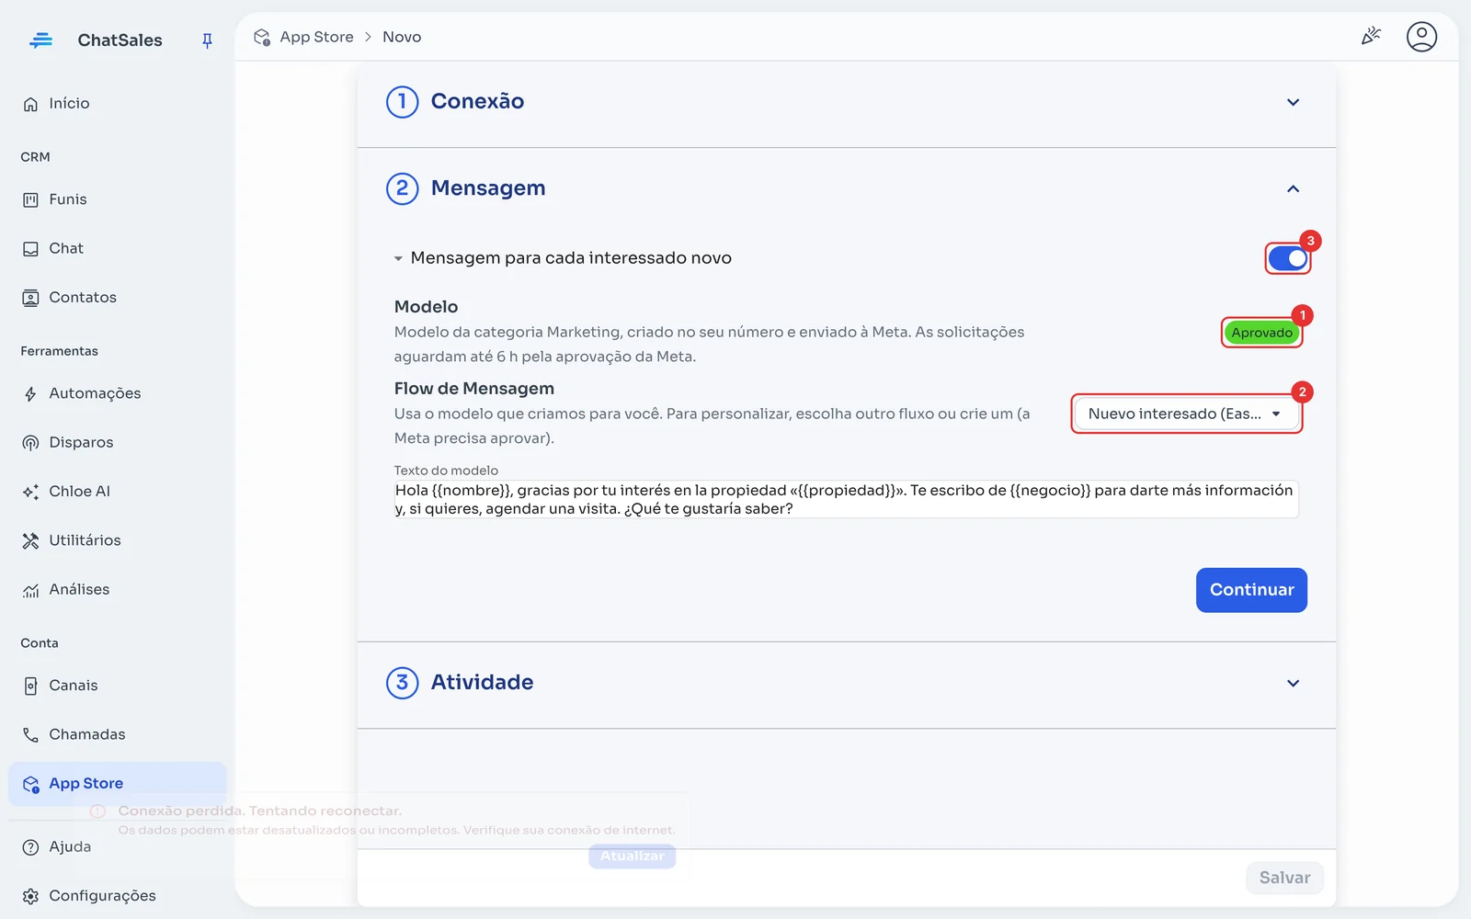Viewport: 1471px width, 919px height.
Task: Open Funis board icon in sidebar
Action: coord(30,199)
